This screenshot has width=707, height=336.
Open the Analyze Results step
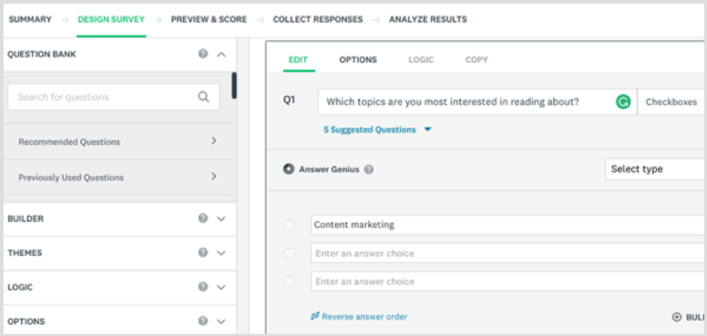[x=428, y=20]
